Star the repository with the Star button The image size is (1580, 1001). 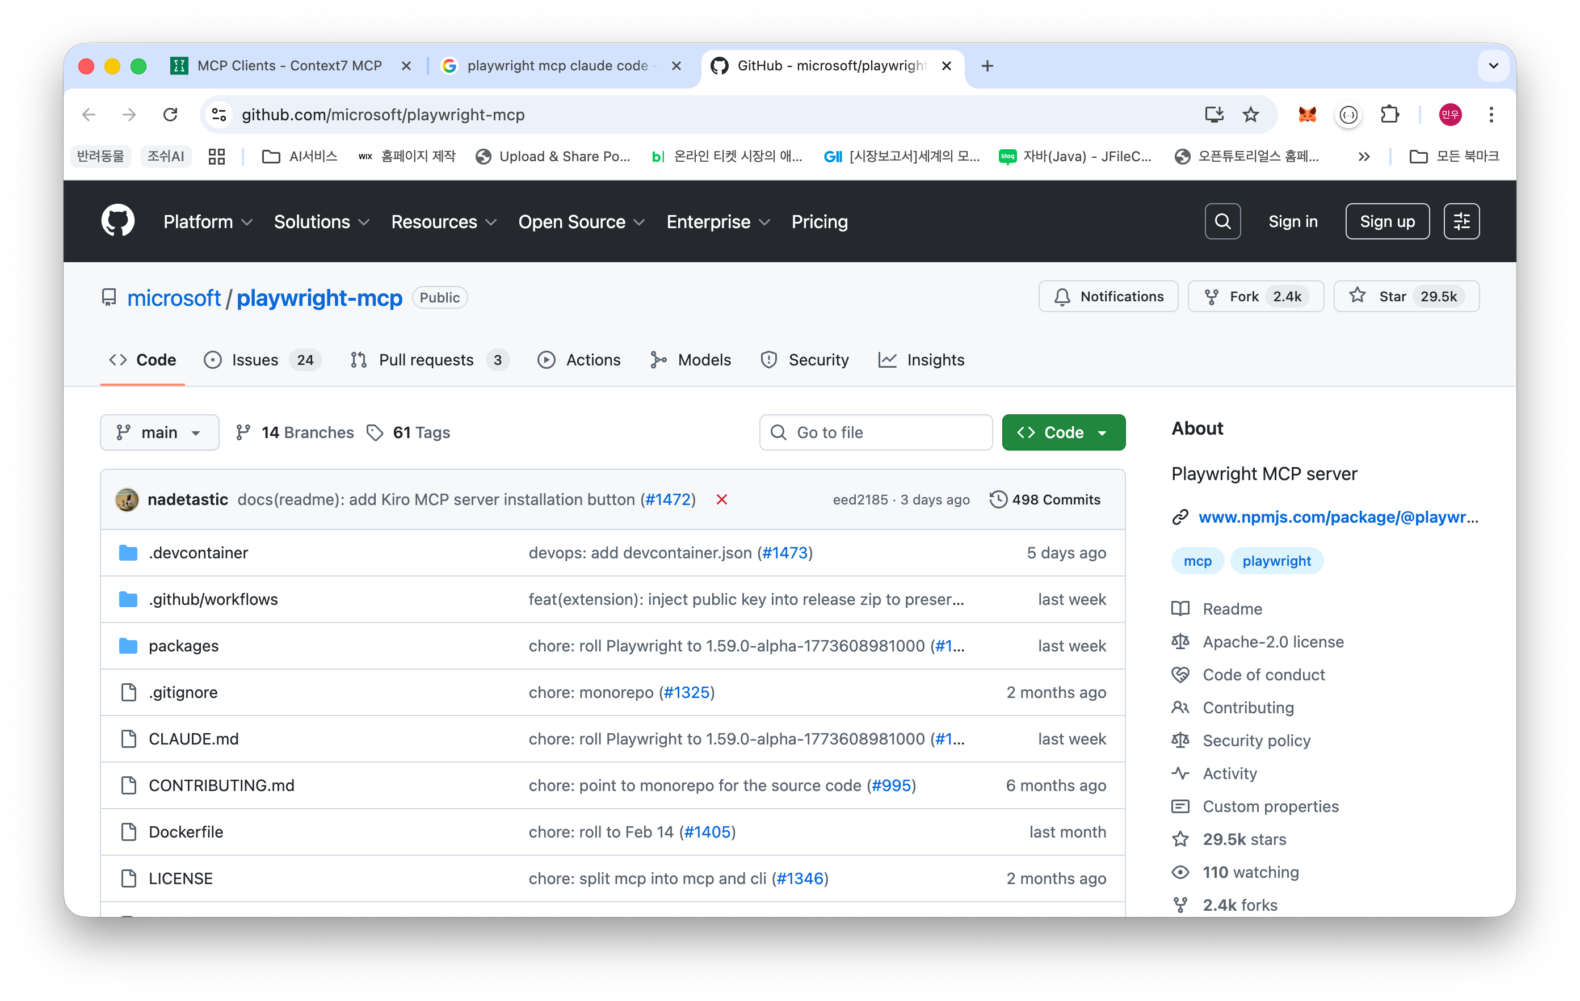pyautogui.click(x=1406, y=296)
